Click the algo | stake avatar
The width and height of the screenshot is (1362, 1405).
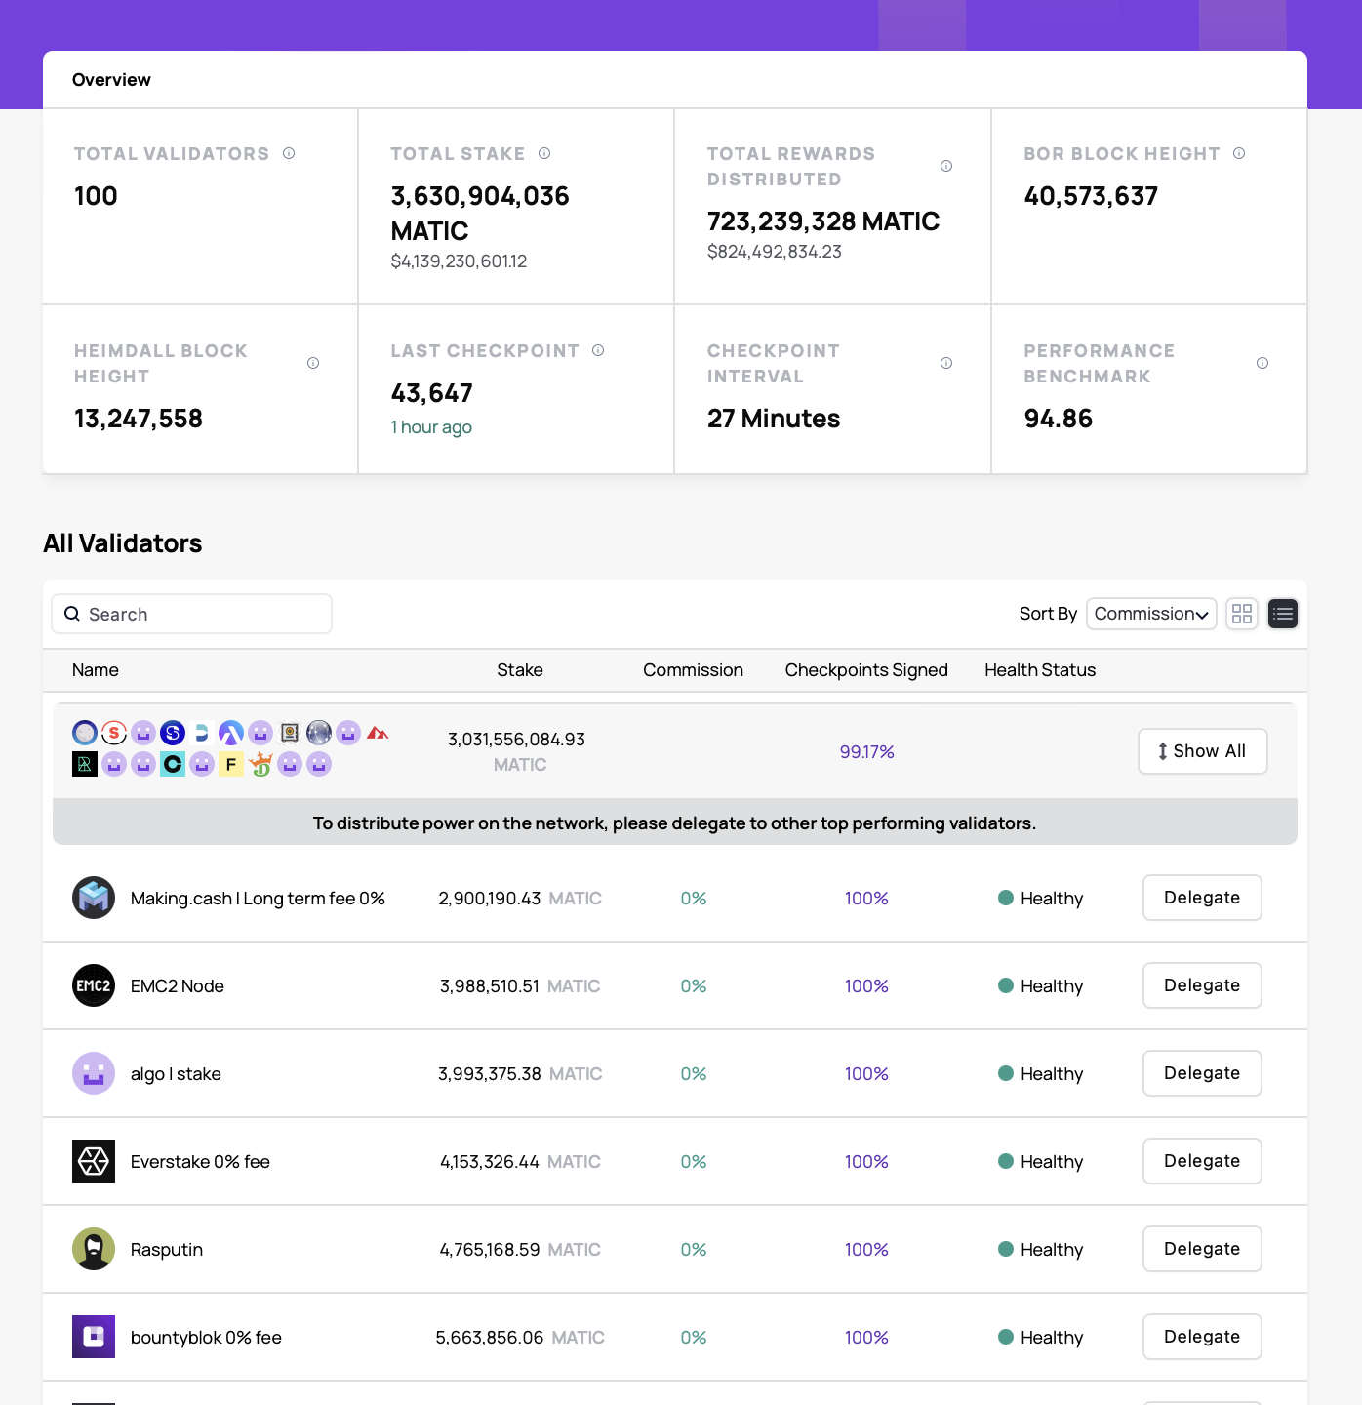click(94, 1073)
